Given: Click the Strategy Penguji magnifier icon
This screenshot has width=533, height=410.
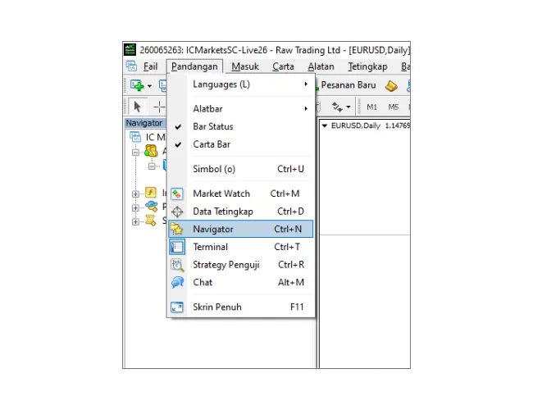Looking at the screenshot, I should coord(177,265).
